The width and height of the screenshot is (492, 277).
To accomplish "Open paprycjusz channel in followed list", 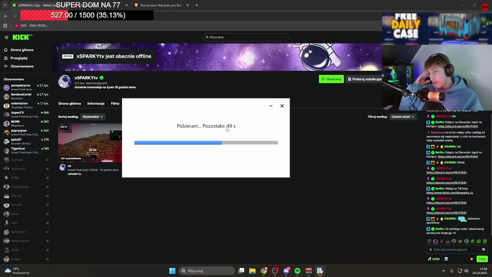I will (x=26, y=132).
